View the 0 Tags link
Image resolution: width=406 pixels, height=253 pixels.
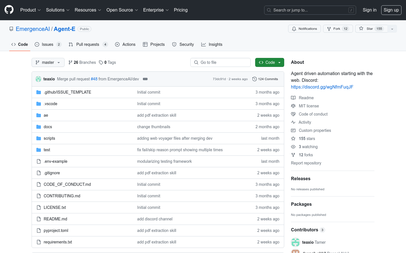coord(107,62)
